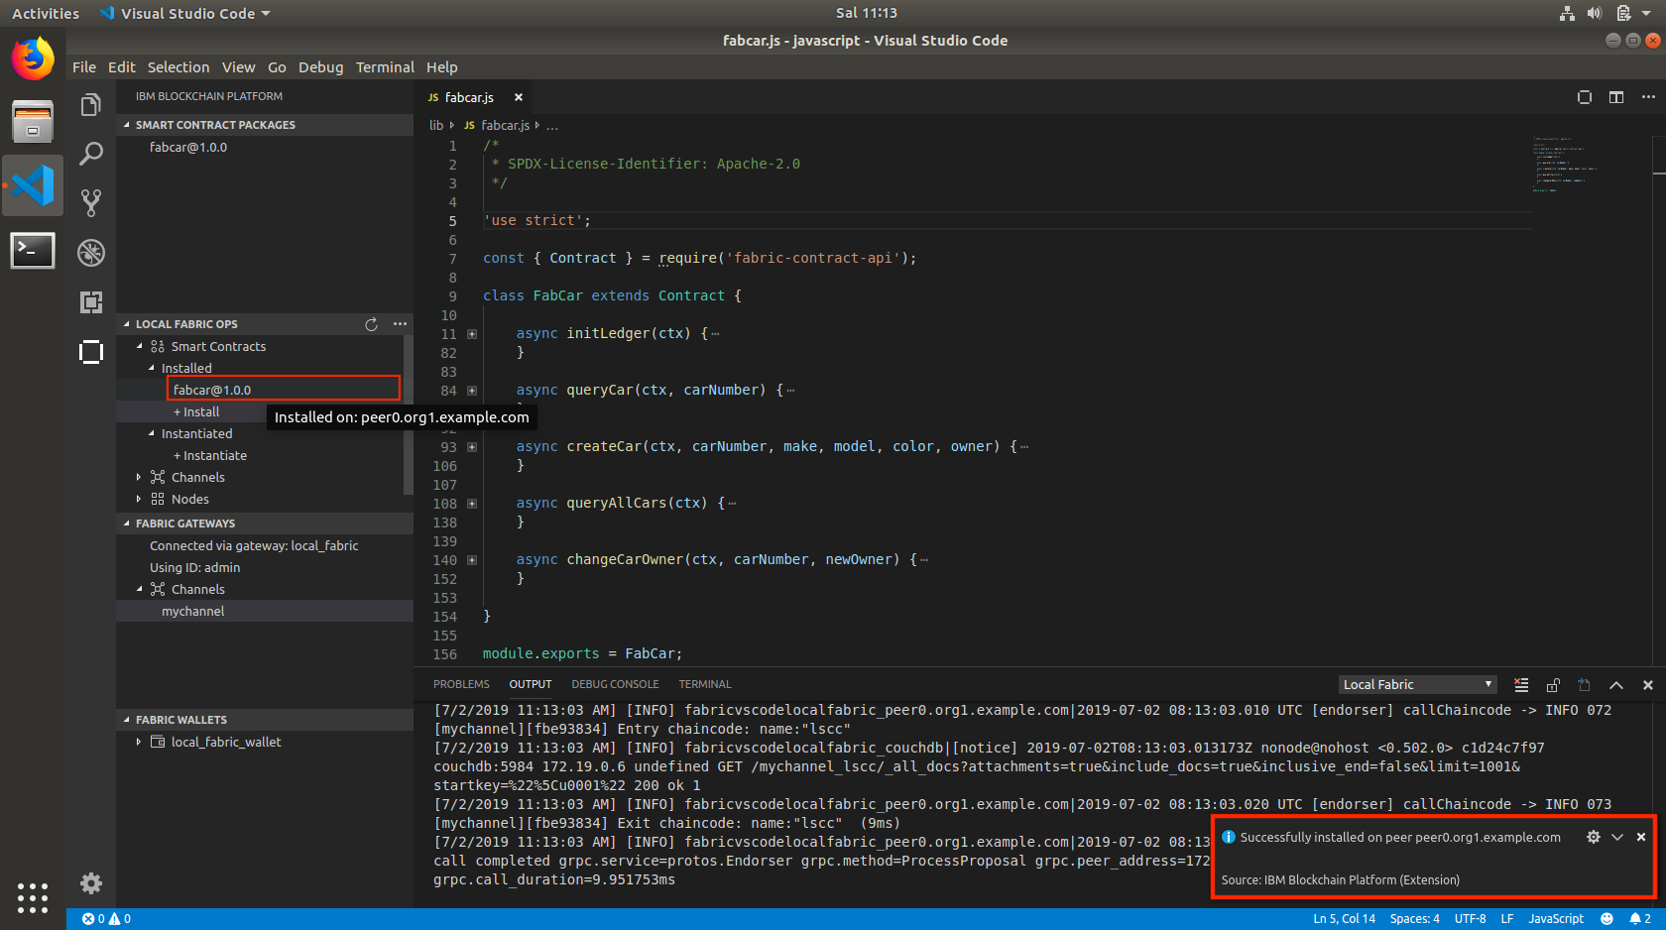Collapse the Fabric Gateways section
Image resolution: width=1666 pixels, height=930 pixels.
264,523
